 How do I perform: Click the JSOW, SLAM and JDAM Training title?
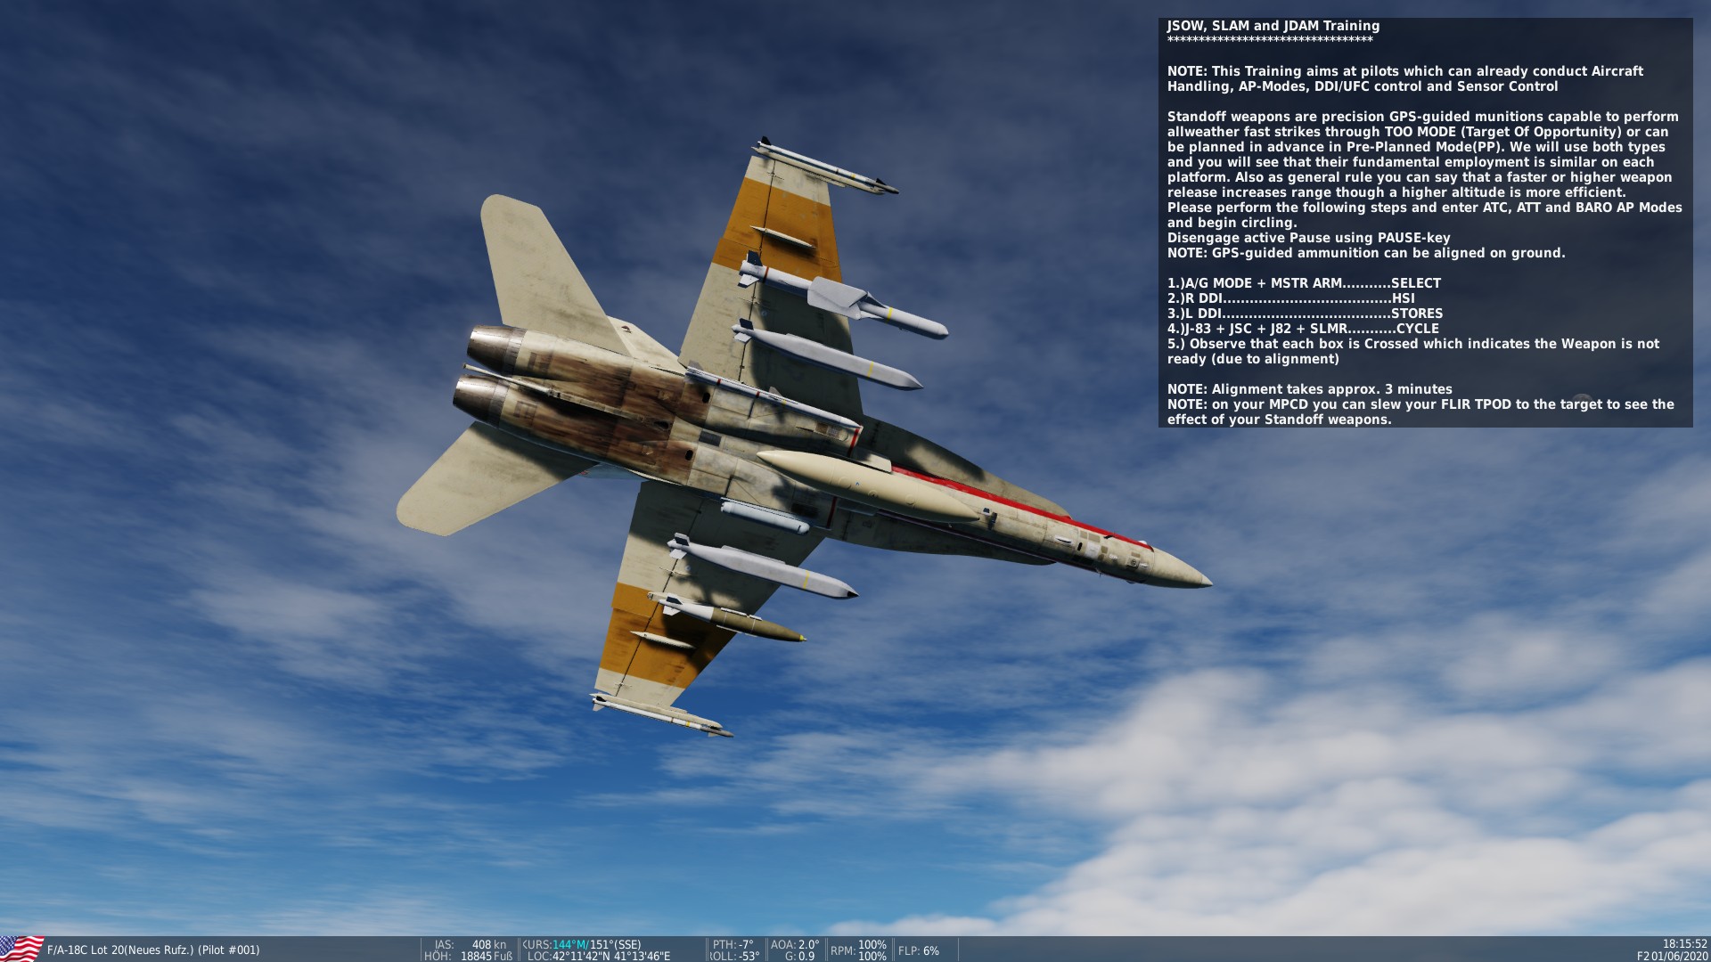[1273, 27]
